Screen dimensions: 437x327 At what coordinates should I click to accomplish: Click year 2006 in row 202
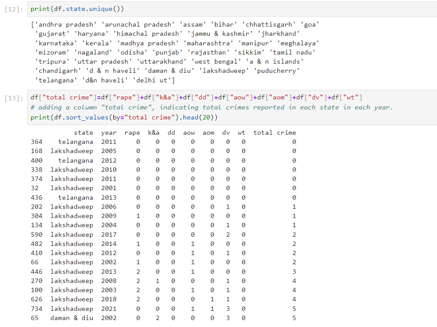click(x=109, y=207)
